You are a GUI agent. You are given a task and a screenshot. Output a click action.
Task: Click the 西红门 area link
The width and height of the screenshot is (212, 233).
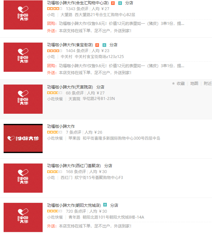pos(67,178)
